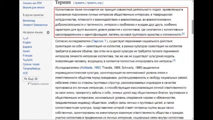Expand Ещё 39 languages button

click(x=31, y=79)
